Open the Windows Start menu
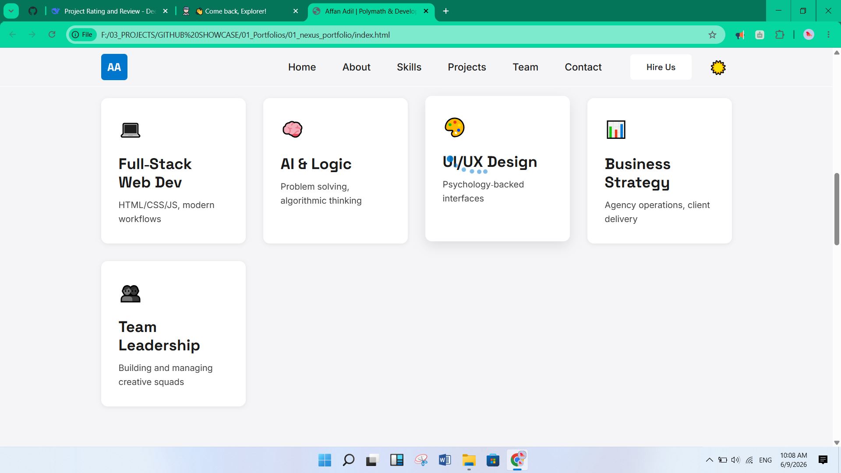Screen dimensions: 841x473 coord(325,460)
